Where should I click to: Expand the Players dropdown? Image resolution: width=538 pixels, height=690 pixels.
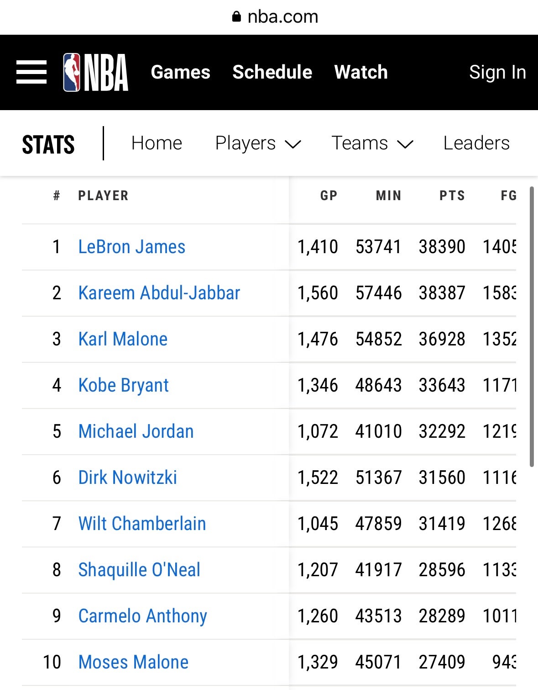click(258, 143)
